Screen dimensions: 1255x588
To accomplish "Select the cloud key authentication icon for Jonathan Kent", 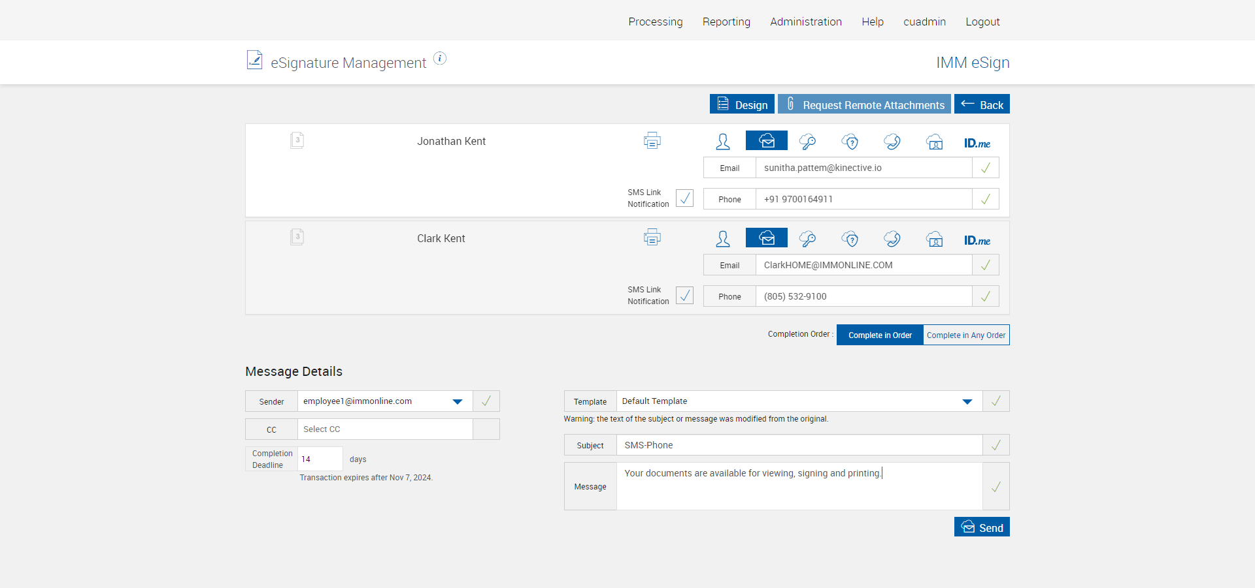I will pos(808,142).
